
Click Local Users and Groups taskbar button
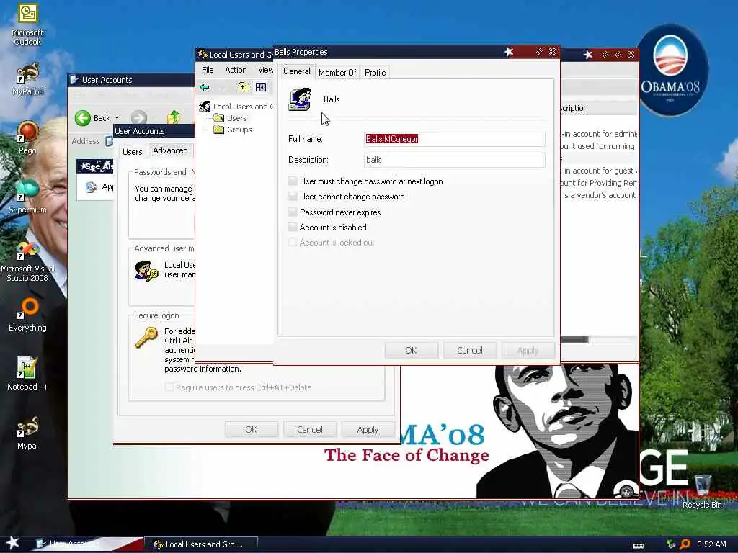(201, 544)
